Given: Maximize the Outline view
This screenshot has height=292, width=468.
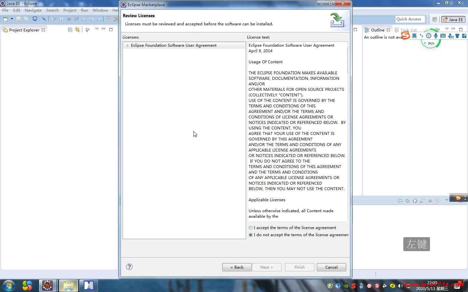Looking at the screenshot, I should (461, 29).
